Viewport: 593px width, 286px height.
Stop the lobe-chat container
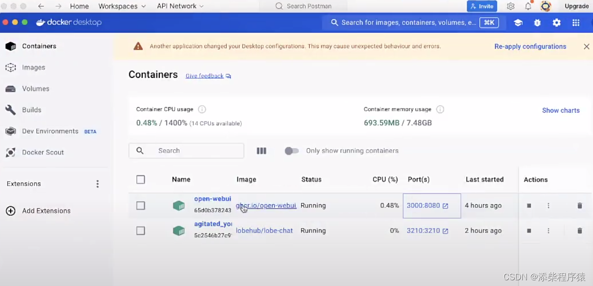point(529,231)
